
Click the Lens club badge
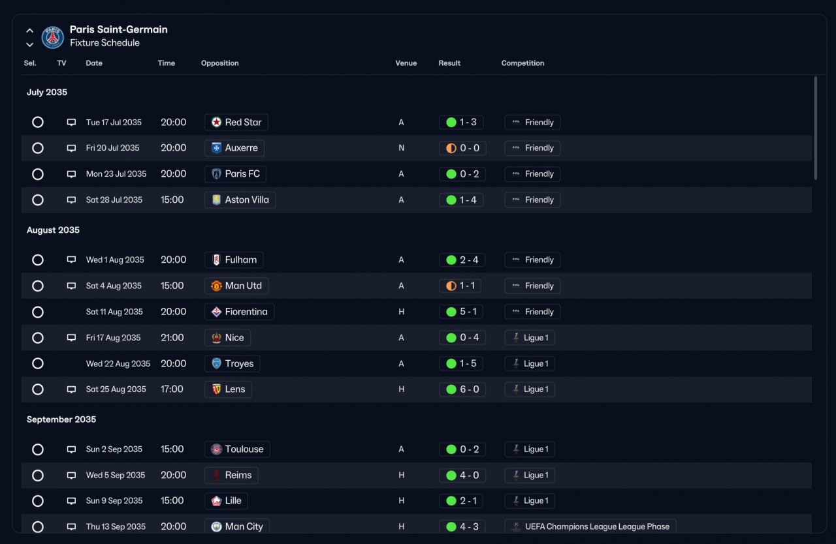pos(216,389)
